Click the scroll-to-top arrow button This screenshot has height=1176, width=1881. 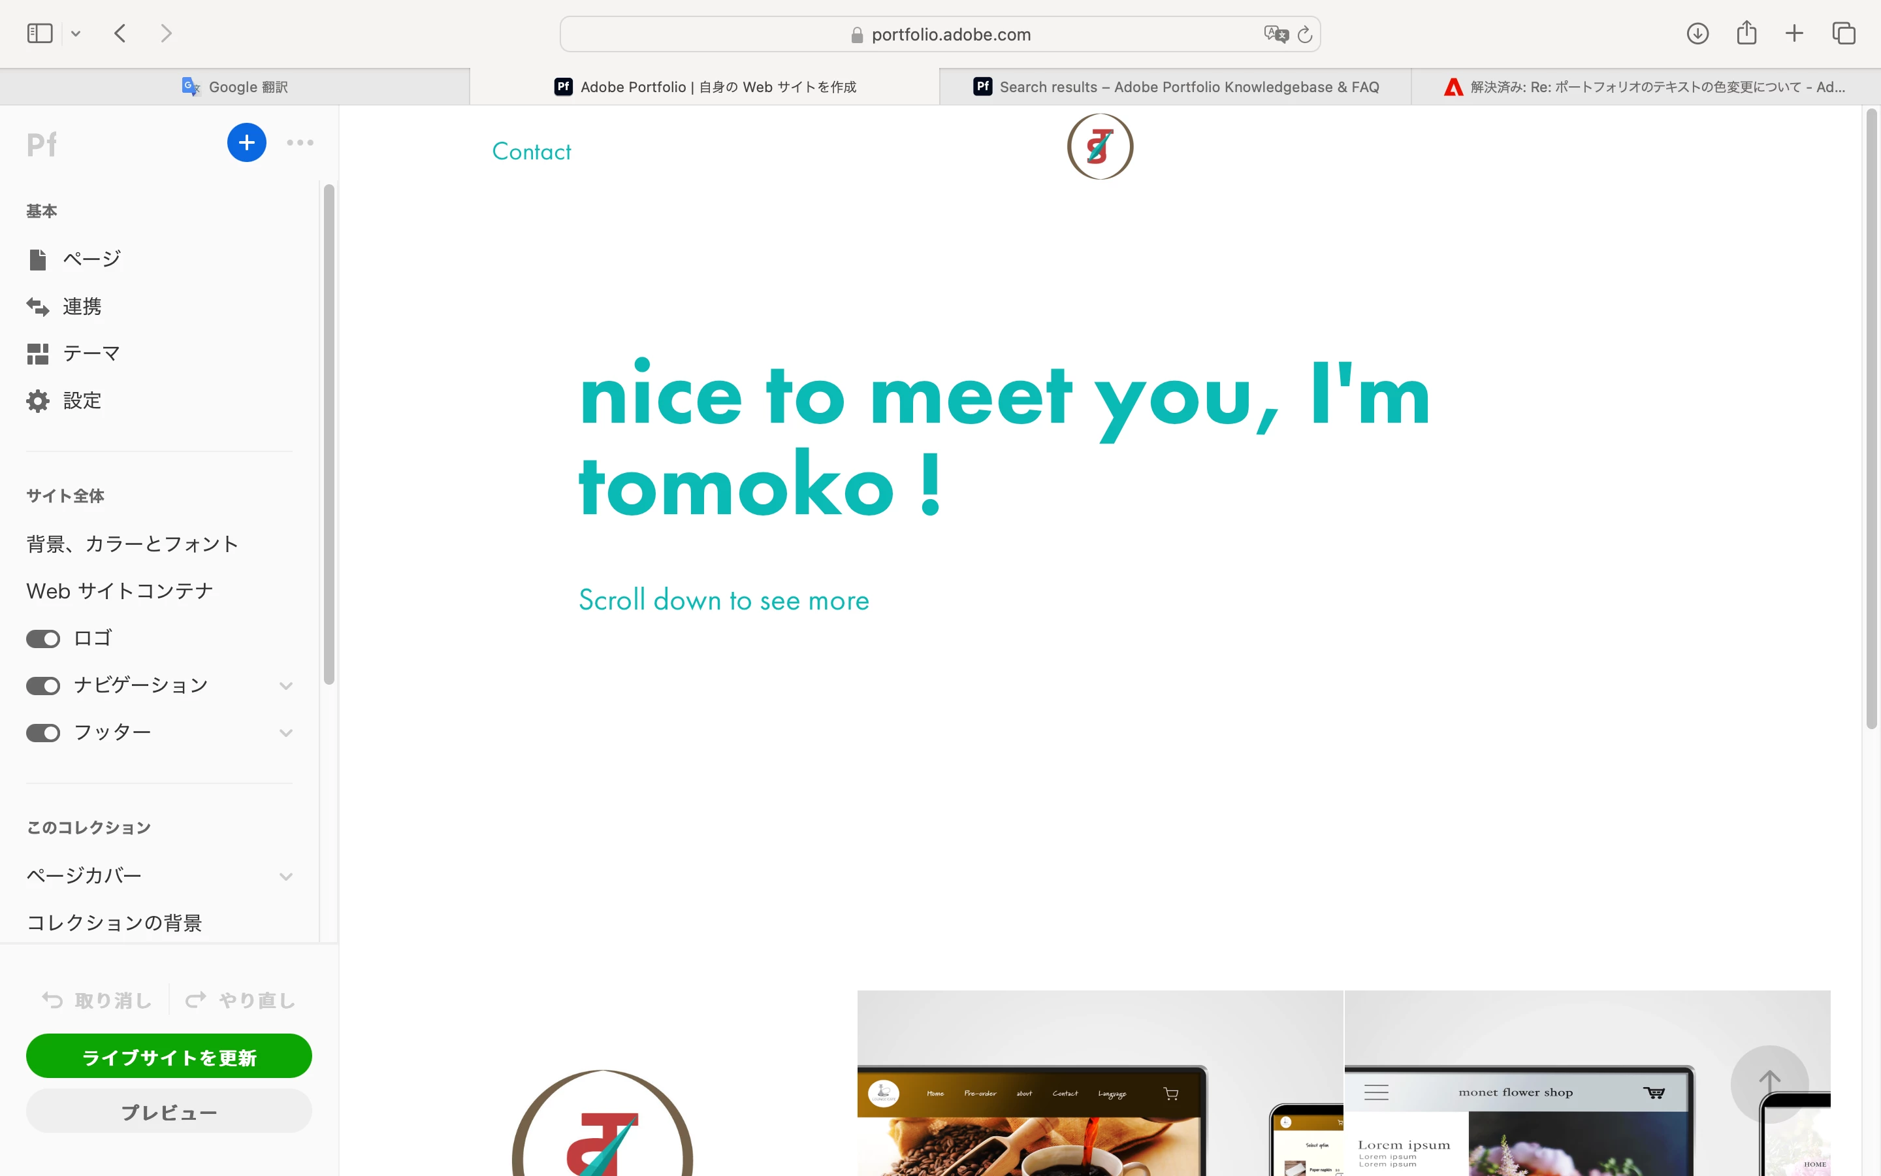[x=1769, y=1083]
